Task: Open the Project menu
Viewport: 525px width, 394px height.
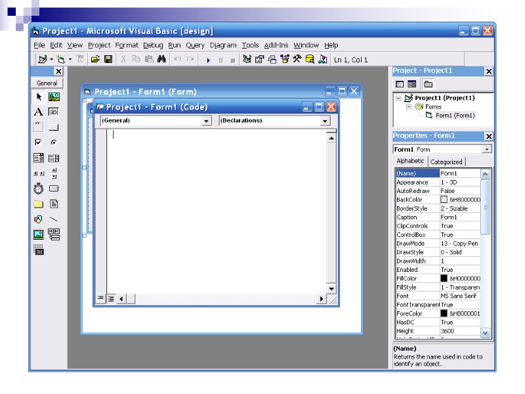Action: pos(99,45)
